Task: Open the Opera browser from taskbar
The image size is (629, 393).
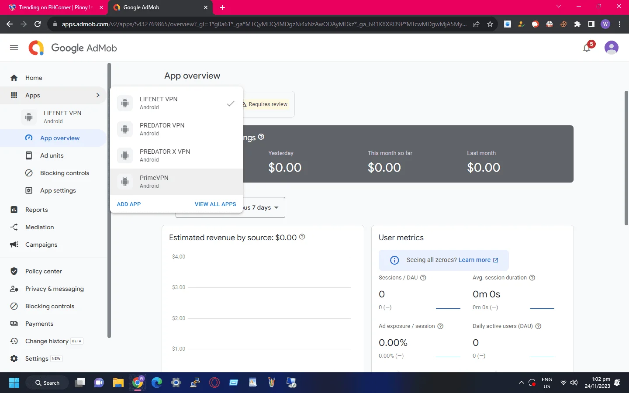Action: (214, 383)
